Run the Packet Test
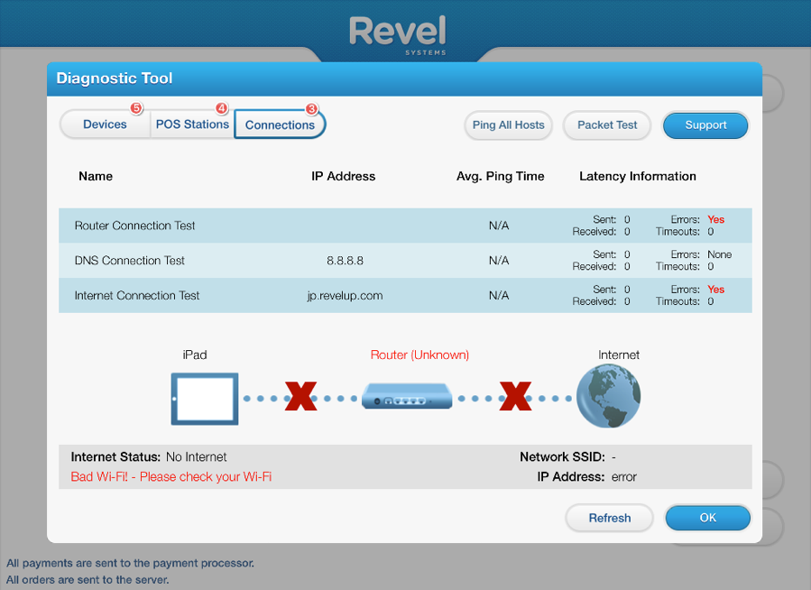 [607, 125]
